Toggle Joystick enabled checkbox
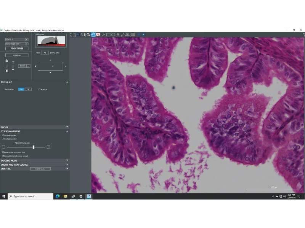 [3, 135]
